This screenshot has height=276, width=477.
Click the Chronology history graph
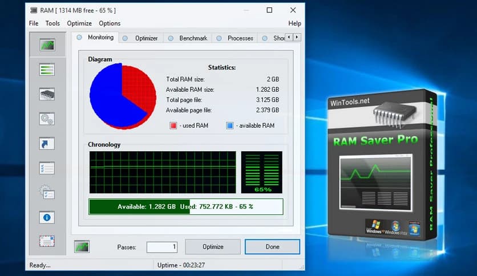coord(163,172)
